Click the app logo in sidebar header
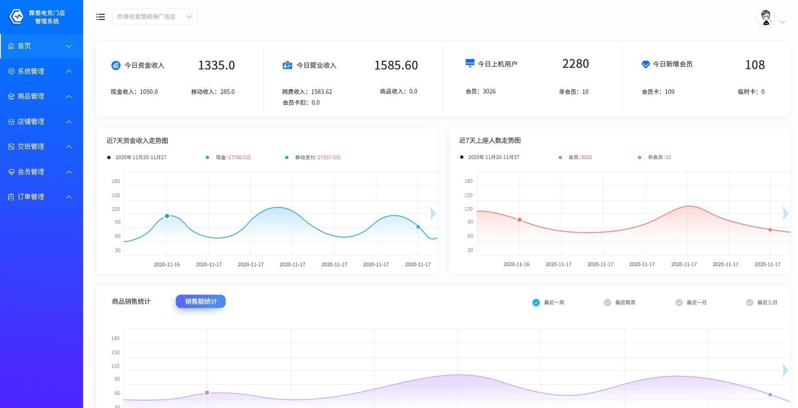 17,17
